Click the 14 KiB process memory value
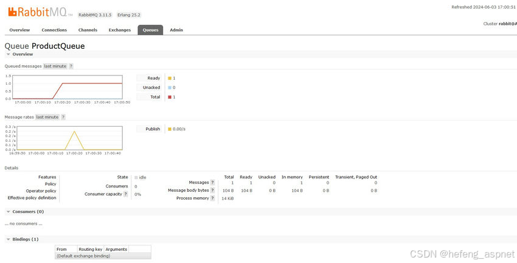The height and width of the screenshot is (263, 517). click(228, 198)
